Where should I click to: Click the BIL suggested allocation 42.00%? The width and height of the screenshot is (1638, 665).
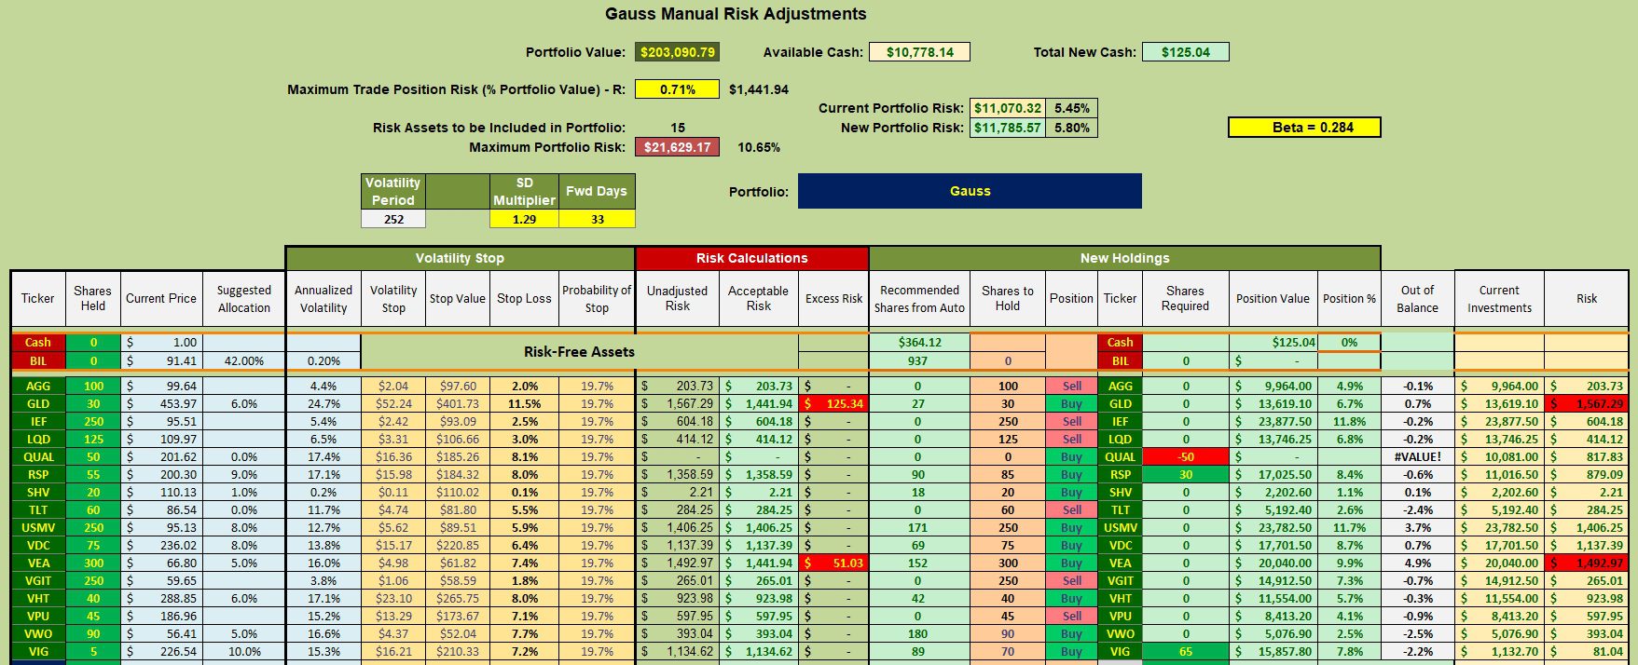click(x=244, y=360)
